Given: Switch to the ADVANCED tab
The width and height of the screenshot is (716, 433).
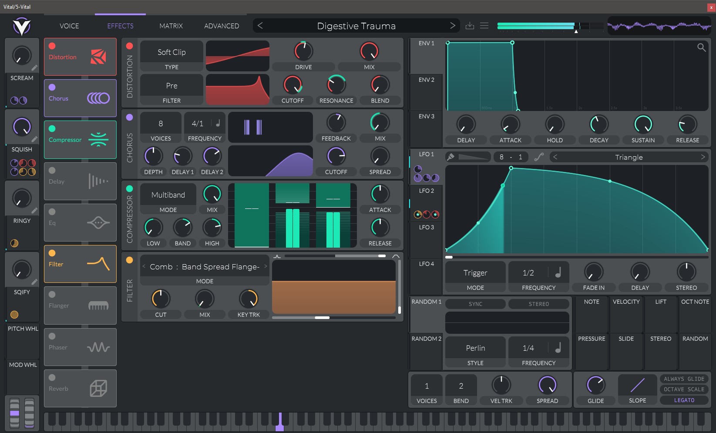Looking at the screenshot, I should pyautogui.click(x=222, y=26).
